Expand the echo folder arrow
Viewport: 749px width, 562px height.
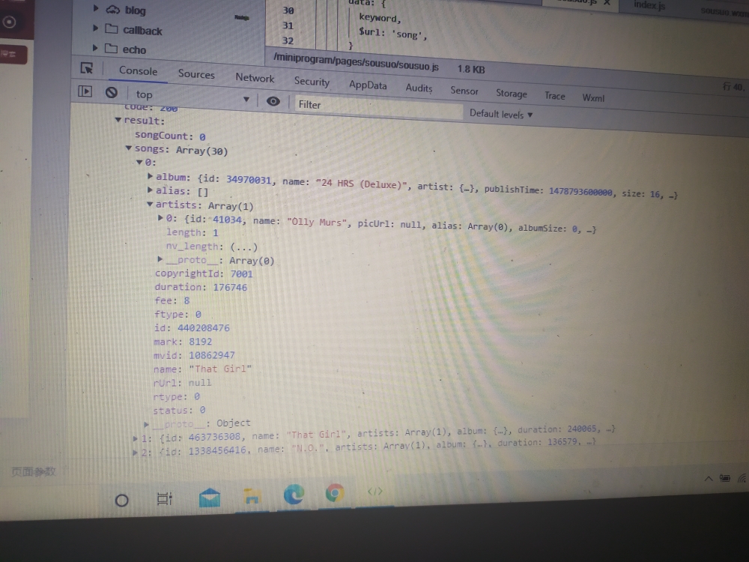click(x=94, y=48)
